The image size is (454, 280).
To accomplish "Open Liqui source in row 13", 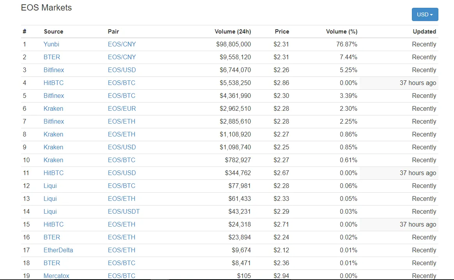I will [x=50, y=198].
